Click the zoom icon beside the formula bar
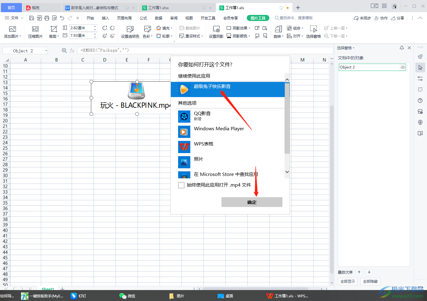427x301 pixels. coord(64,51)
